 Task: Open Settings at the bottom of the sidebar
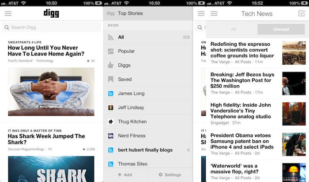coord(170,175)
